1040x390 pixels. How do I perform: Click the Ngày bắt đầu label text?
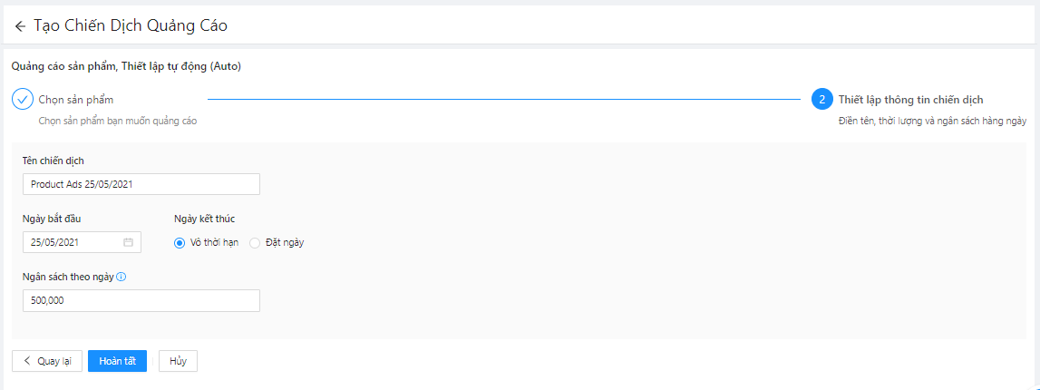coord(53,219)
